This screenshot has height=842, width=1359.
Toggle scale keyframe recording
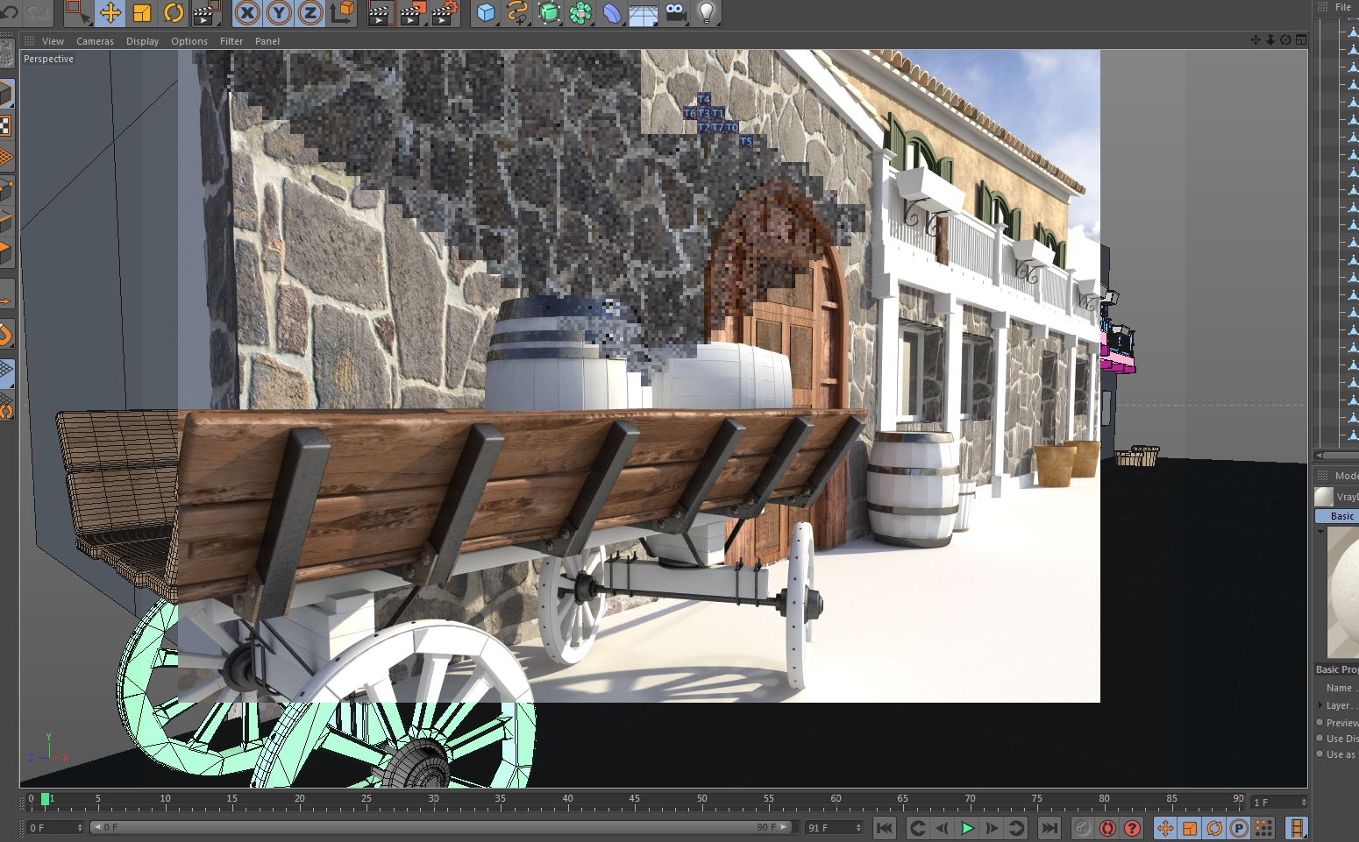tap(1190, 828)
